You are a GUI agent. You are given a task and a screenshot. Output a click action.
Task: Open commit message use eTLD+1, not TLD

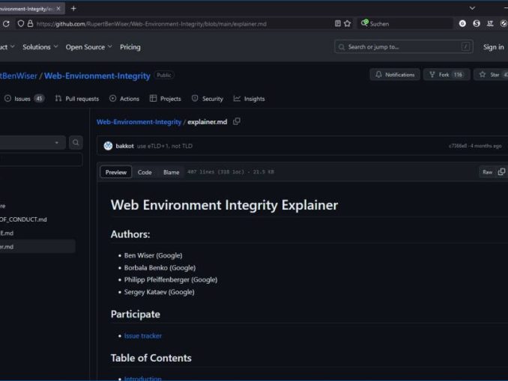[x=165, y=146]
